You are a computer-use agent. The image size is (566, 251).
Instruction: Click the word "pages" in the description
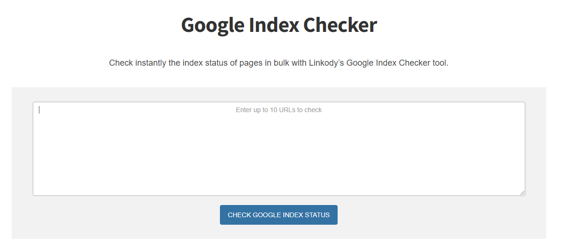pos(251,63)
